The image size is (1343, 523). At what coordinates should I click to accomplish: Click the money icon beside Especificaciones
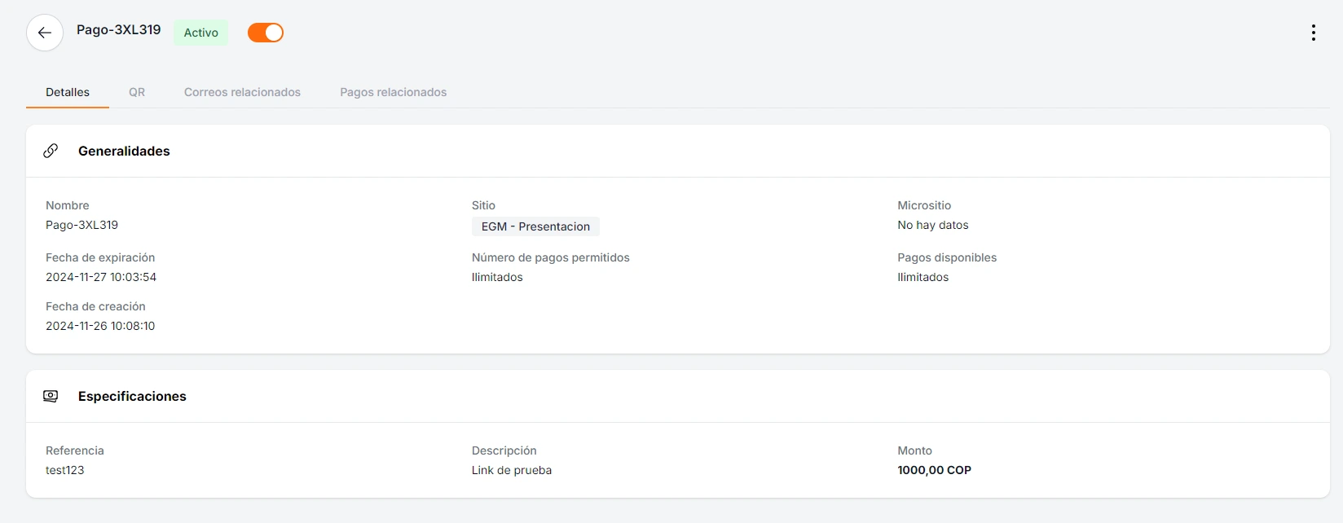pos(51,396)
